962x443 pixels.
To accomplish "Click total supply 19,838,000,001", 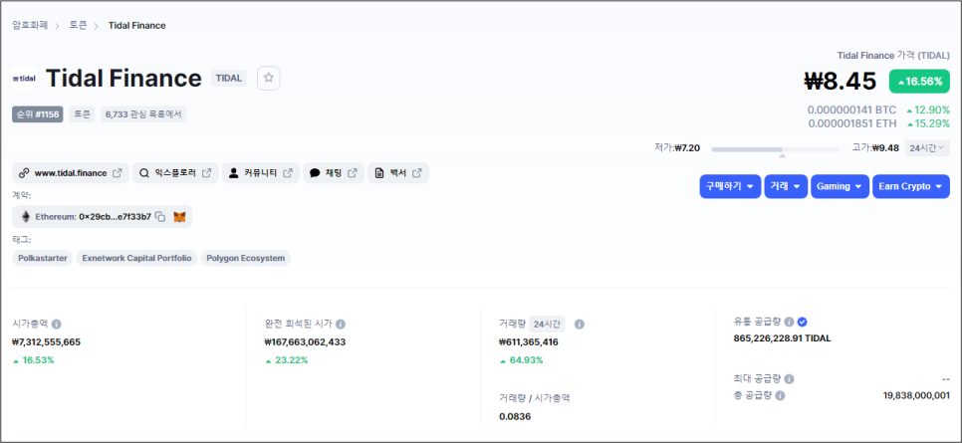I will tap(916, 396).
